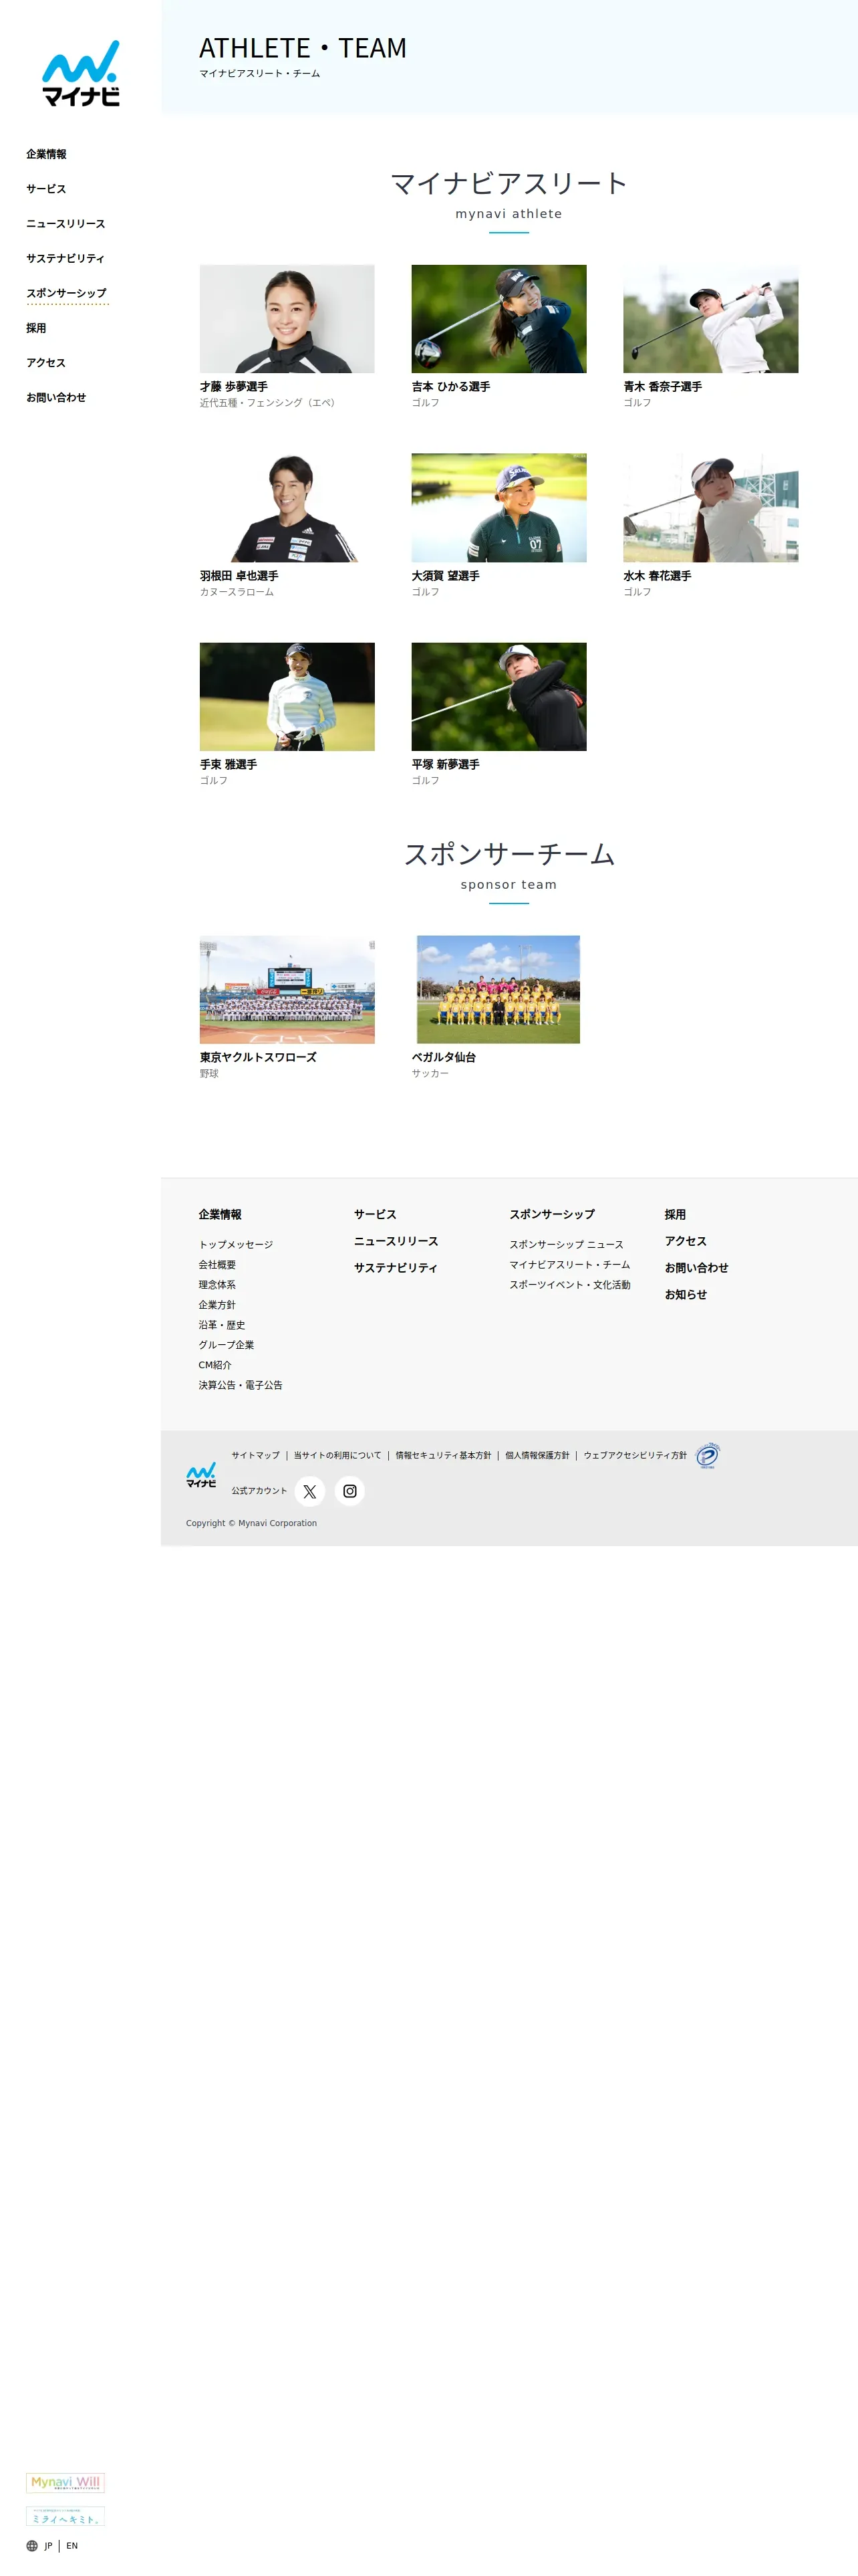Click the ベガルタ仙台 team name
This screenshot has height=2576, width=858.
(x=444, y=1057)
